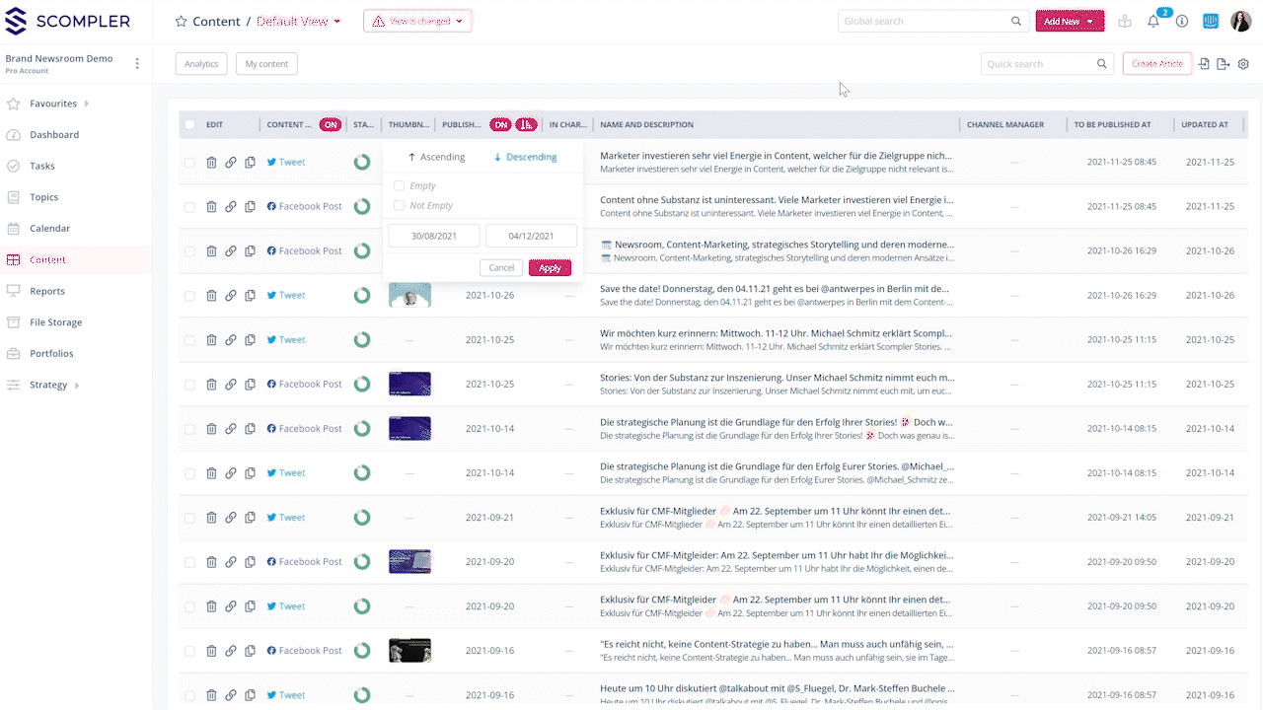Click the start date field 30/08/2021

click(x=433, y=237)
